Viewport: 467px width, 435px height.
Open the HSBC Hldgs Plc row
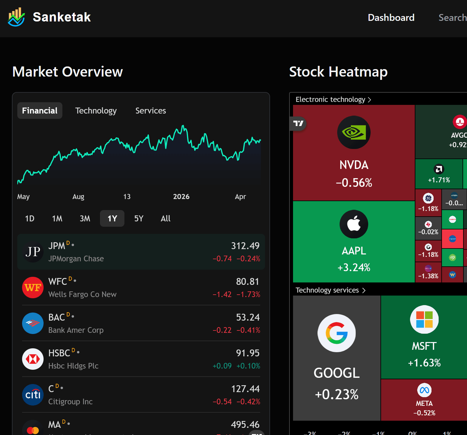[141, 359]
